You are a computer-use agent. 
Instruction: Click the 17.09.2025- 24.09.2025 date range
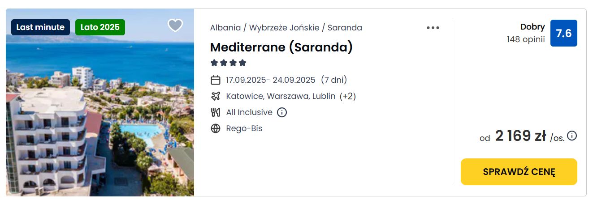(271, 80)
